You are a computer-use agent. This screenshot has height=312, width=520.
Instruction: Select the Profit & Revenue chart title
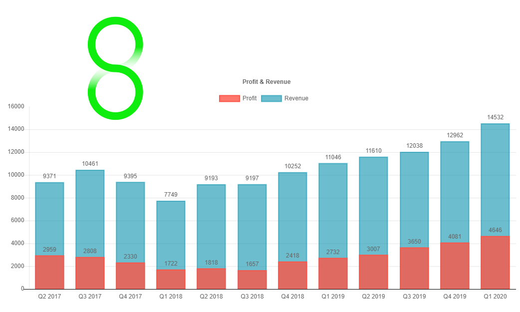(266, 82)
